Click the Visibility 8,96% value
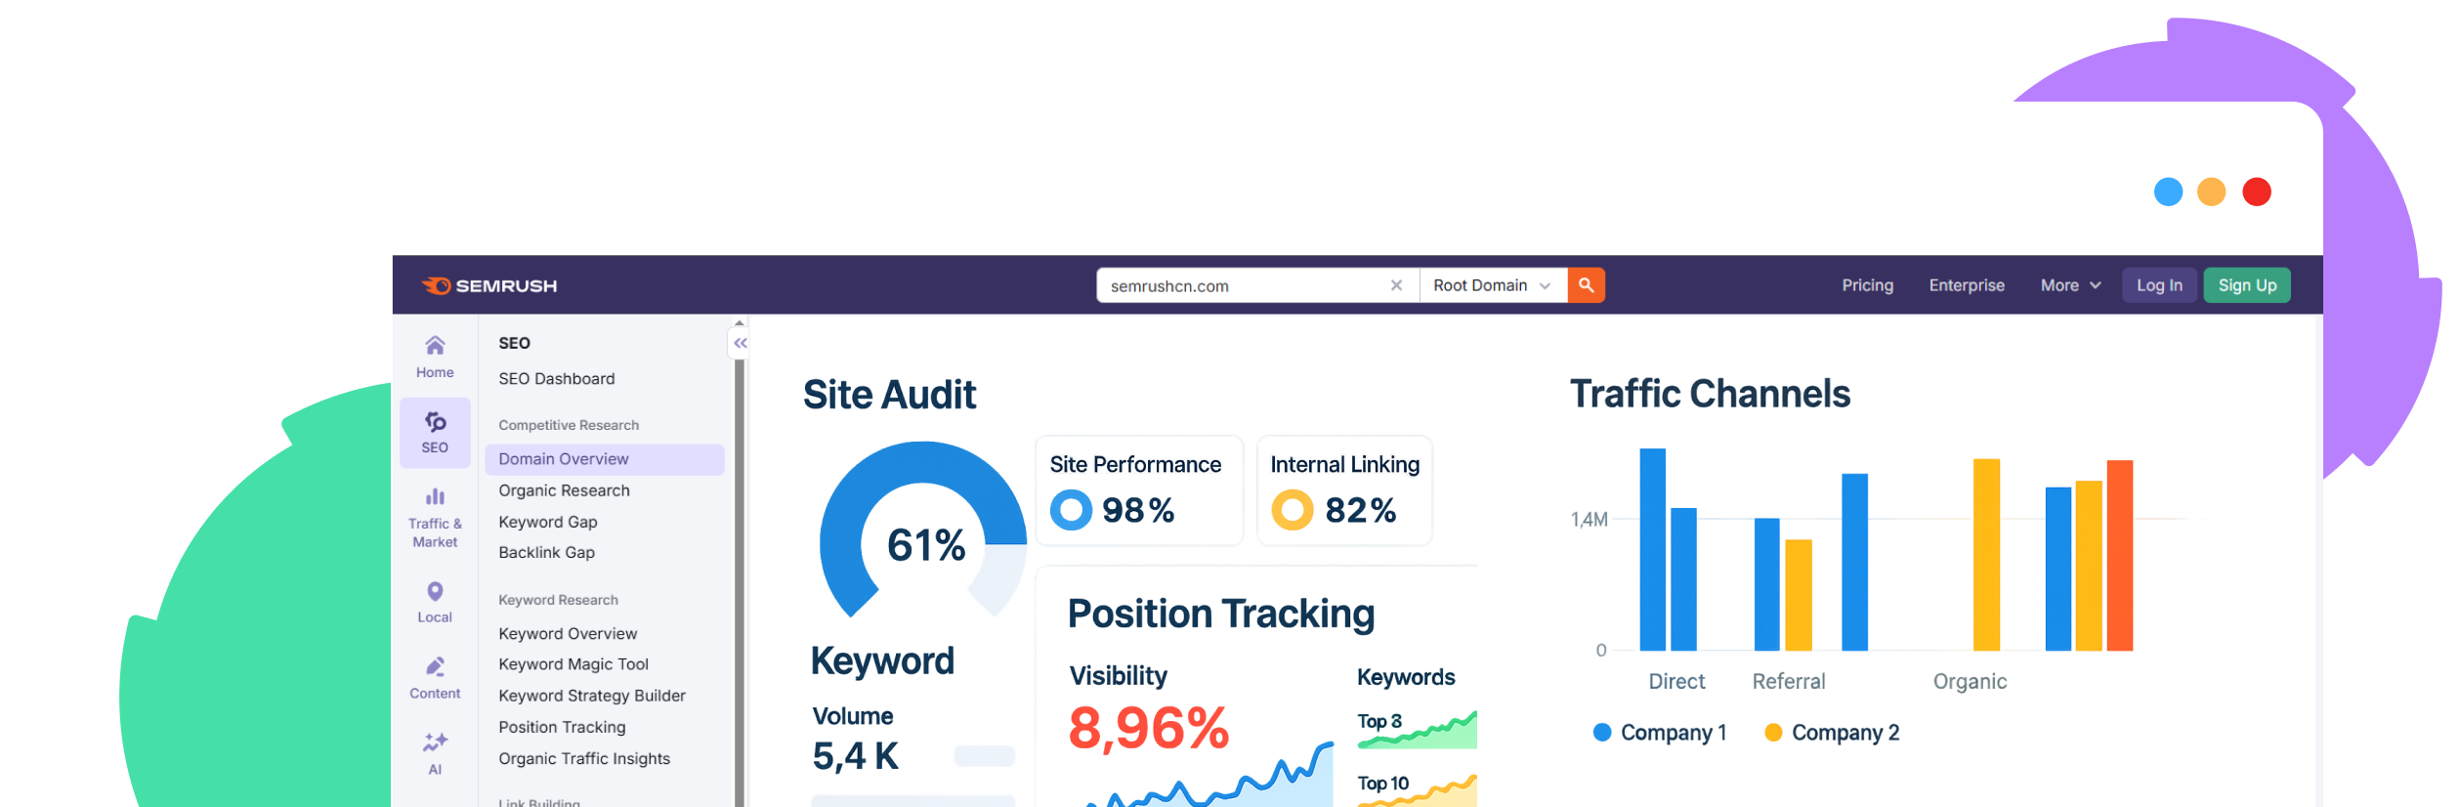 tap(1149, 728)
